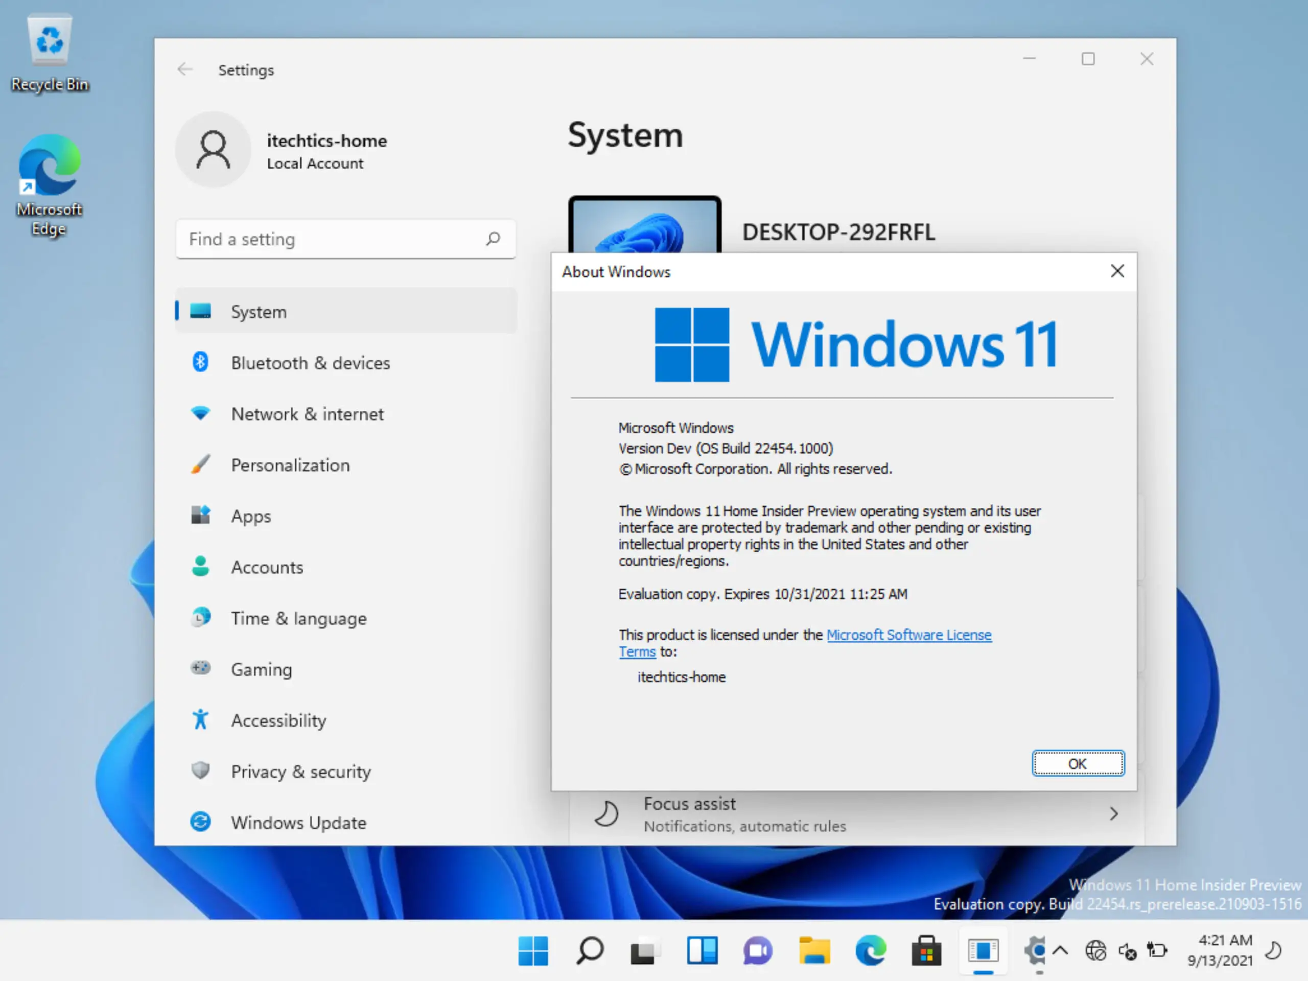Close the Settings window
Screen dimensions: 1308x981
click(x=1147, y=59)
